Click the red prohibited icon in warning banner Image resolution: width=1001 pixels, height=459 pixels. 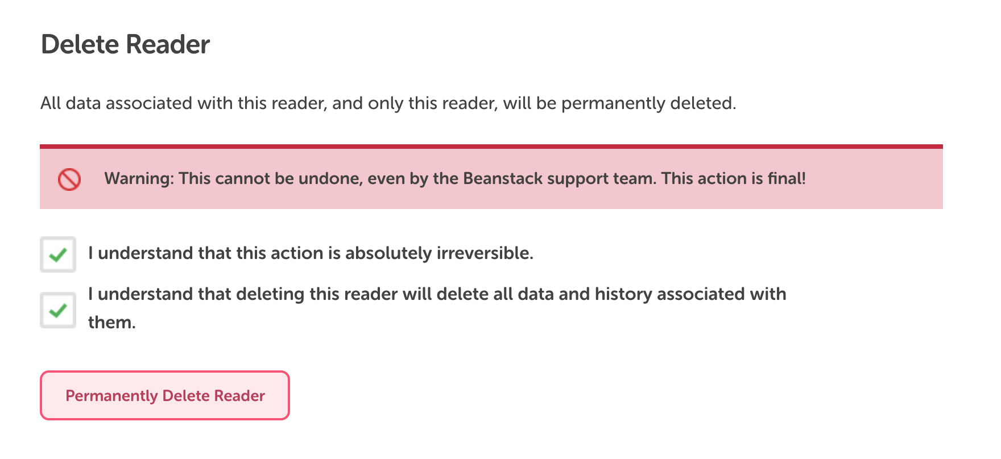tap(69, 180)
